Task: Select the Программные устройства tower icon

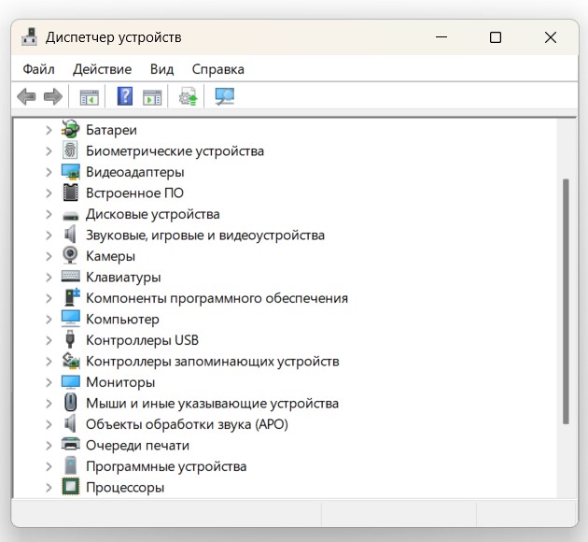Action: coord(71,465)
